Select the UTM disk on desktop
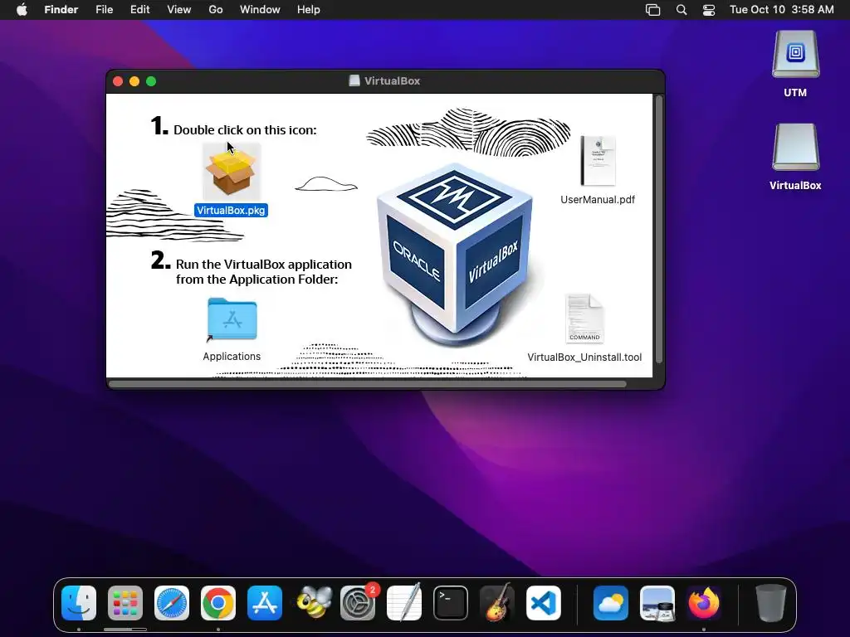 795,54
